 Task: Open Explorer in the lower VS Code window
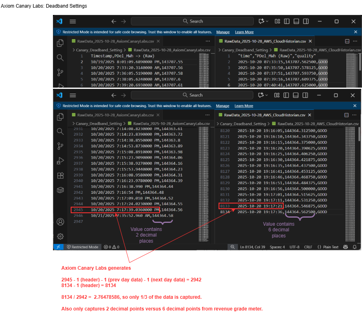60,117
